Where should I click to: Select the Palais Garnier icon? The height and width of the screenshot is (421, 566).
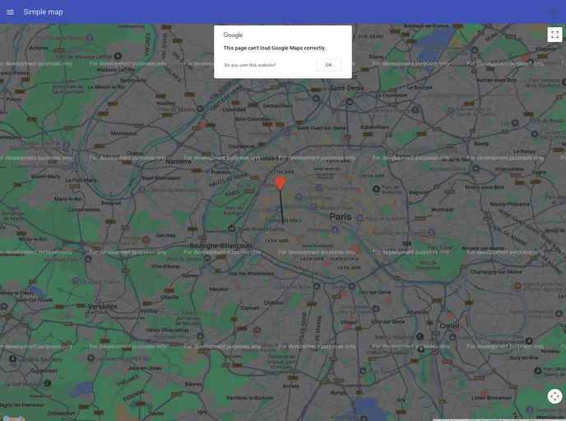coord(319,187)
